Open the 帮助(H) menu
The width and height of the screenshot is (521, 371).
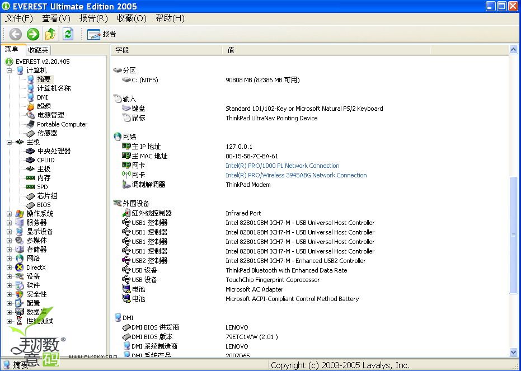pyautogui.click(x=170, y=18)
